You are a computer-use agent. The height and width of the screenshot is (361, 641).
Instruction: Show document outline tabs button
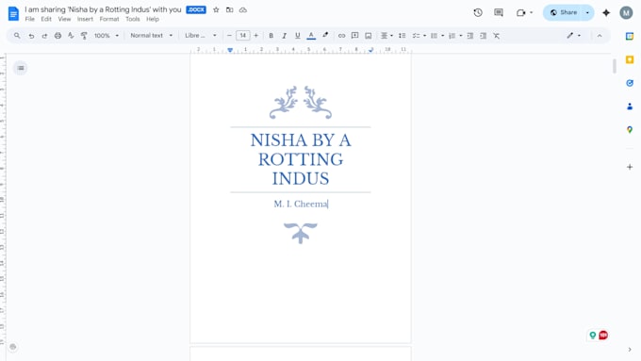[21, 68]
